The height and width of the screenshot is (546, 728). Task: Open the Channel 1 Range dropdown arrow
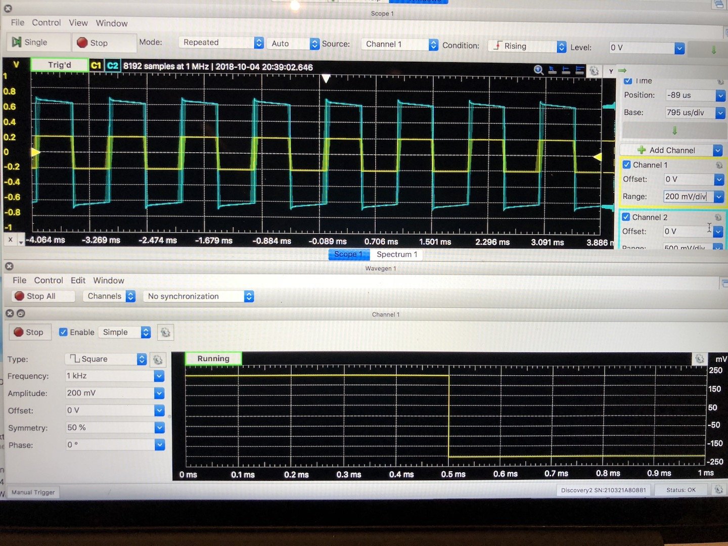click(718, 197)
